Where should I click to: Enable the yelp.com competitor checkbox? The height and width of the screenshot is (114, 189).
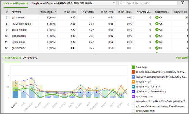[133, 106]
